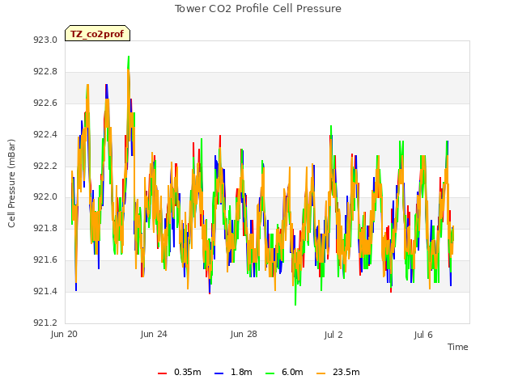Click the Jun 20 x-axis tick label
The height and width of the screenshot is (388, 518).
(64, 334)
